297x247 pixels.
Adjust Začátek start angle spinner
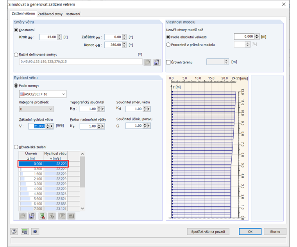124,37
